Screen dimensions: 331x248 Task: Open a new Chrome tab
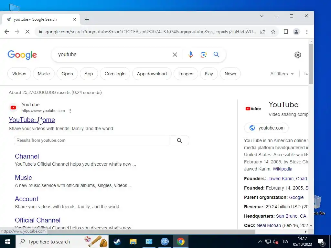(87, 19)
